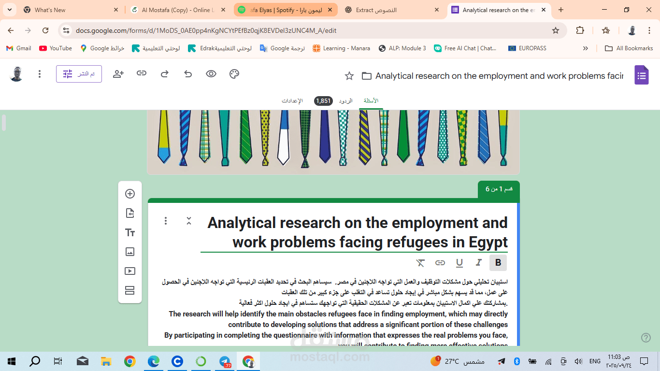The width and height of the screenshot is (660, 371).
Task: Click the Add question icon in side toolbar
Action: pos(130,194)
